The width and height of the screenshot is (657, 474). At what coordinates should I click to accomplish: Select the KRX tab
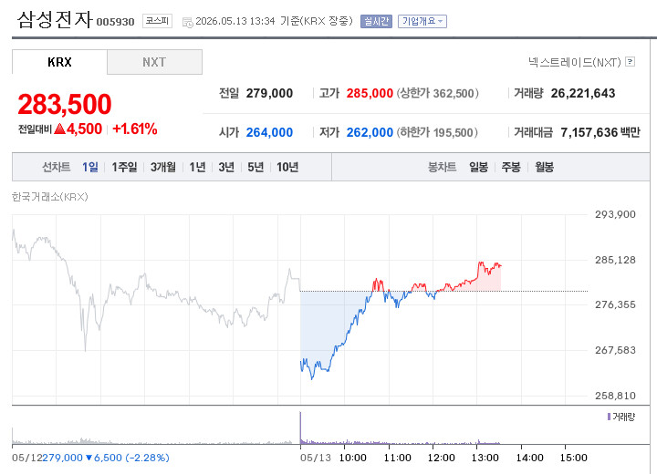pyautogui.click(x=59, y=62)
